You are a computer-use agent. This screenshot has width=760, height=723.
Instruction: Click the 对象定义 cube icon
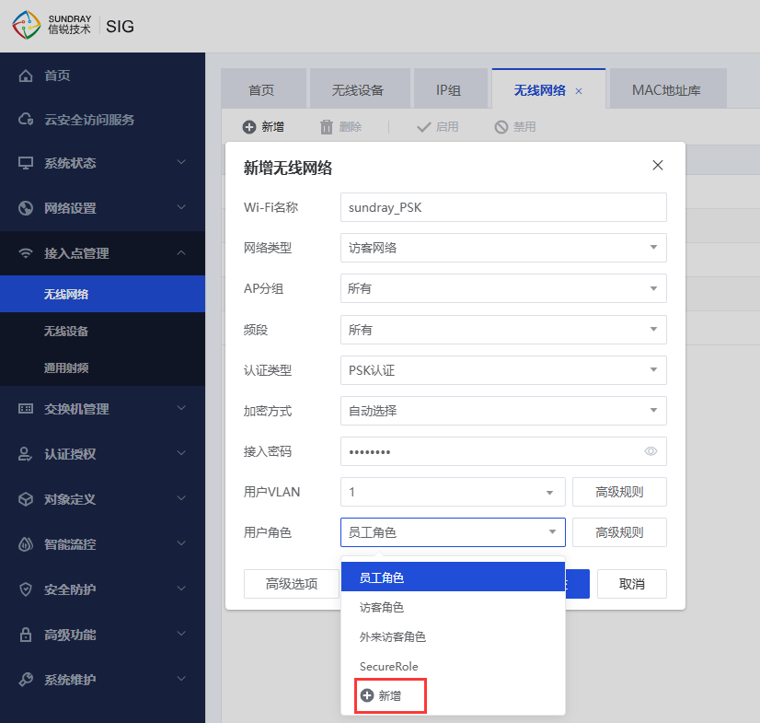coord(26,499)
